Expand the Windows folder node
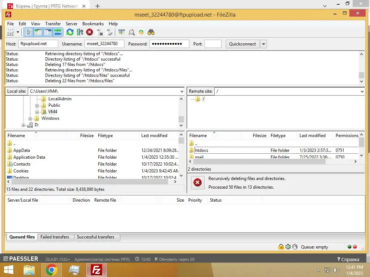 (30, 119)
